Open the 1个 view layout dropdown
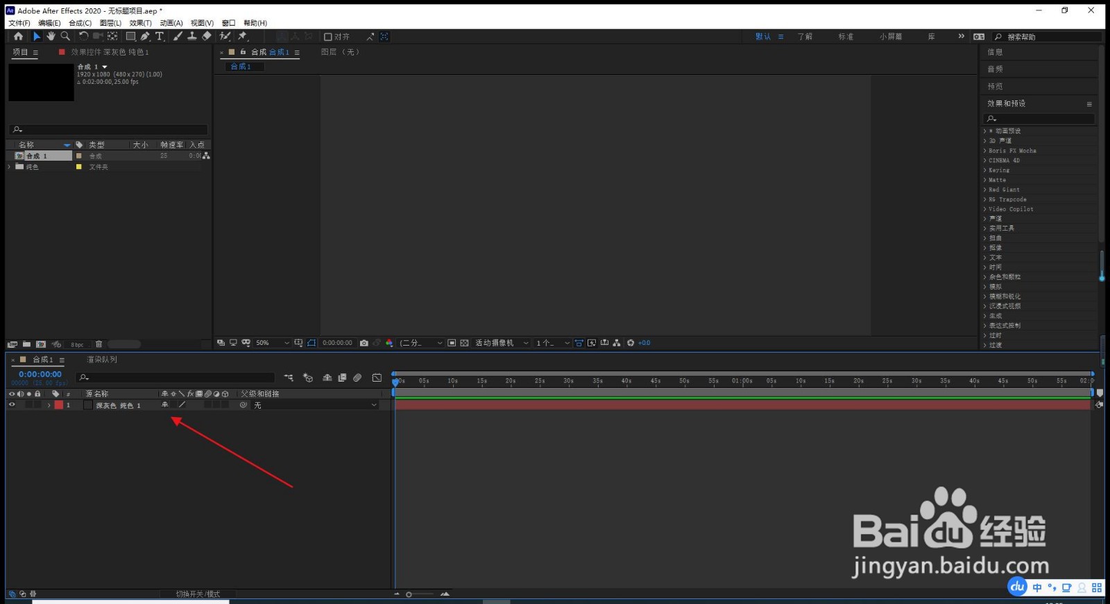The height and width of the screenshot is (604, 1110). (552, 343)
